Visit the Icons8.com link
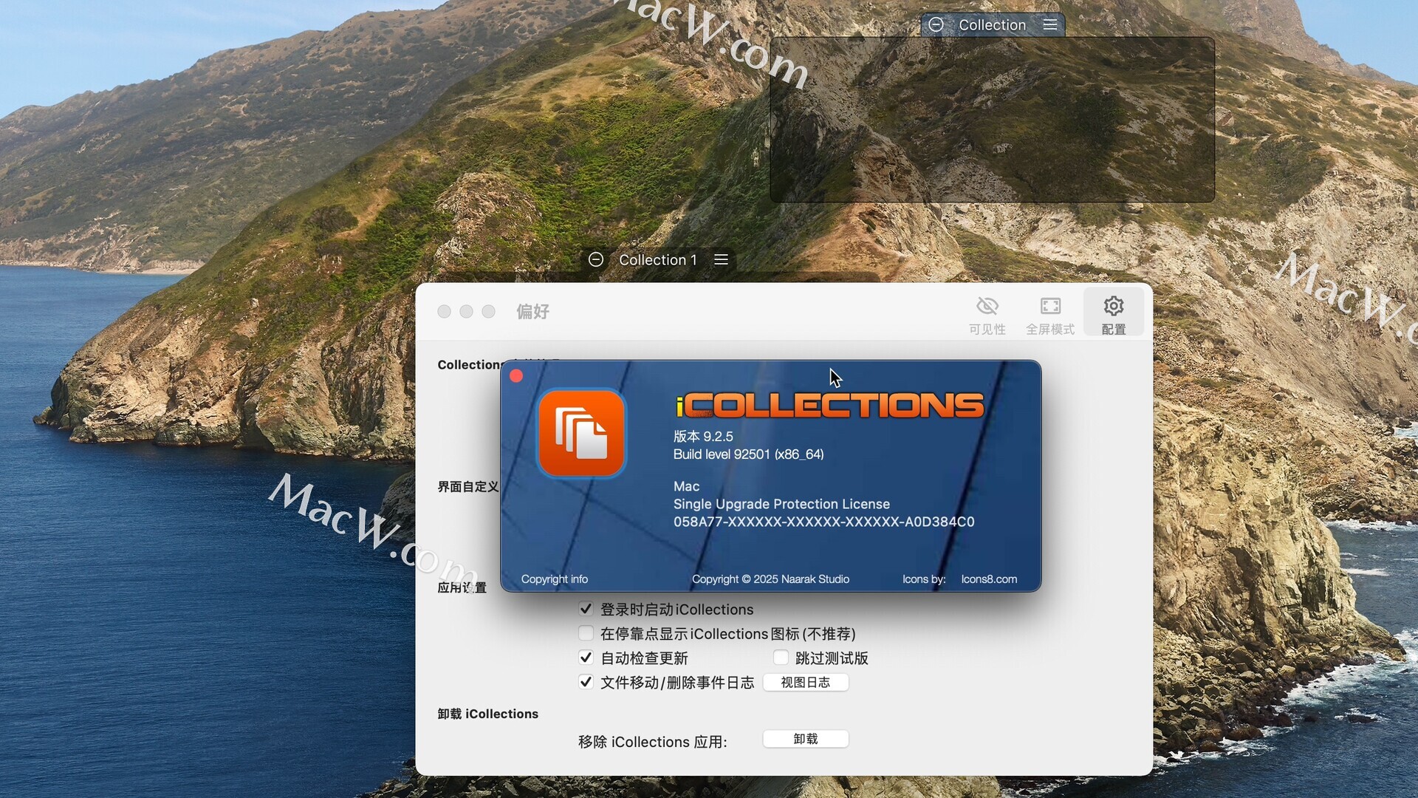The width and height of the screenshot is (1418, 798). pyautogui.click(x=989, y=579)
